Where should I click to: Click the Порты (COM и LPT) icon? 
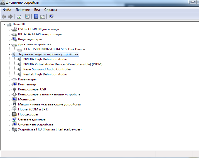click(x=14, y=109)
